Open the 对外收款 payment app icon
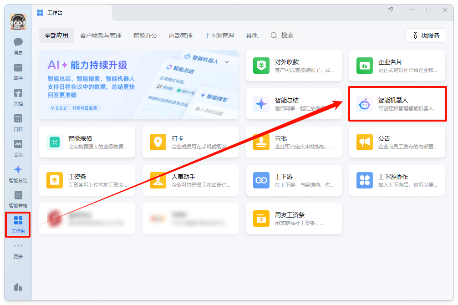 pos(294,65)
